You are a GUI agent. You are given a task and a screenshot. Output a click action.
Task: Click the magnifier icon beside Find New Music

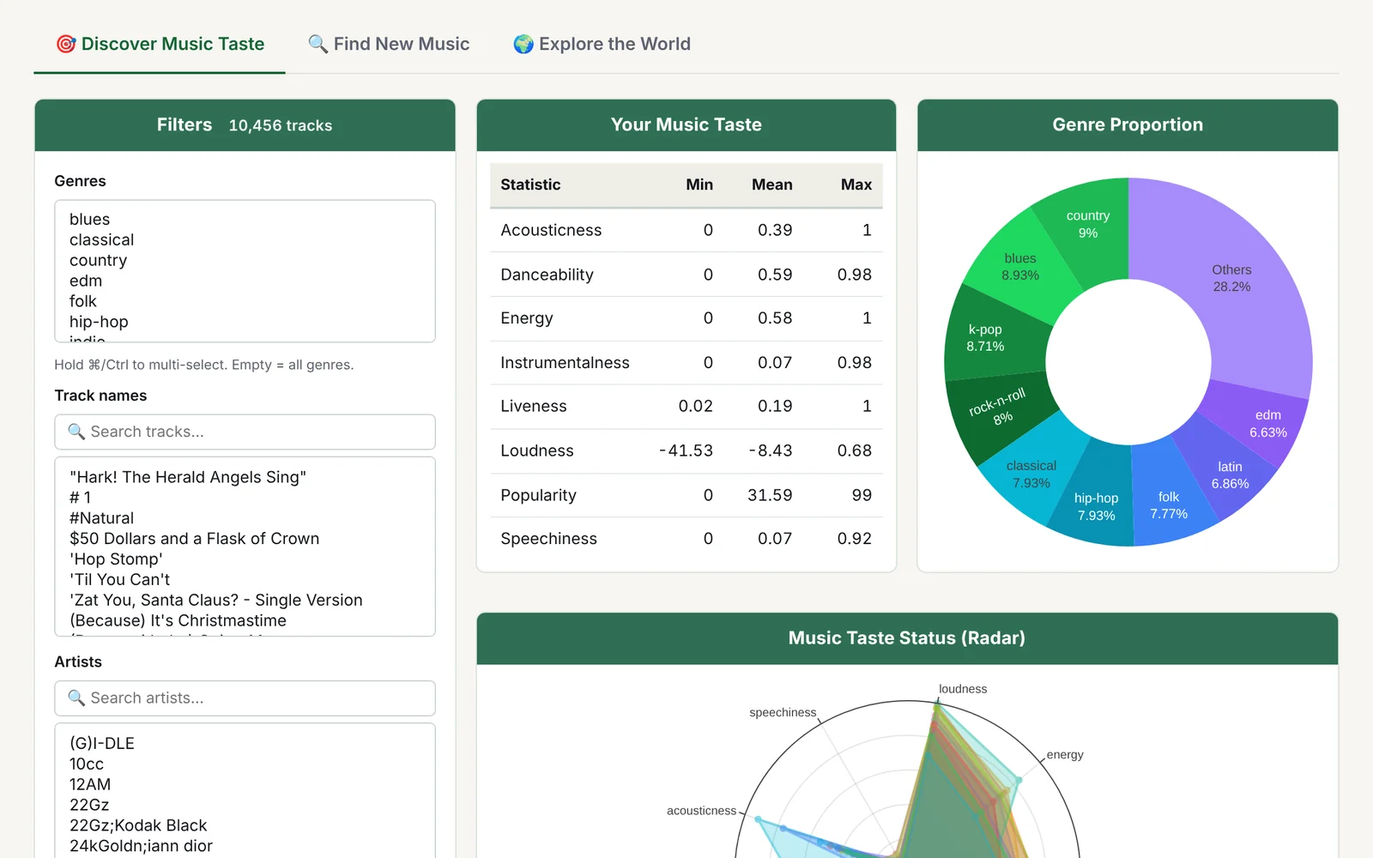pos(318,44)
